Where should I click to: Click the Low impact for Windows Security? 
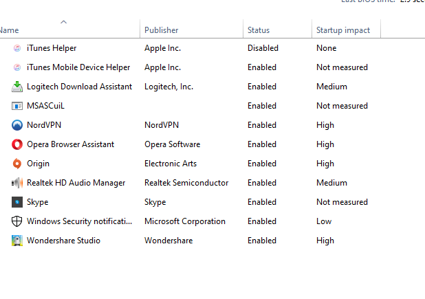324,221
